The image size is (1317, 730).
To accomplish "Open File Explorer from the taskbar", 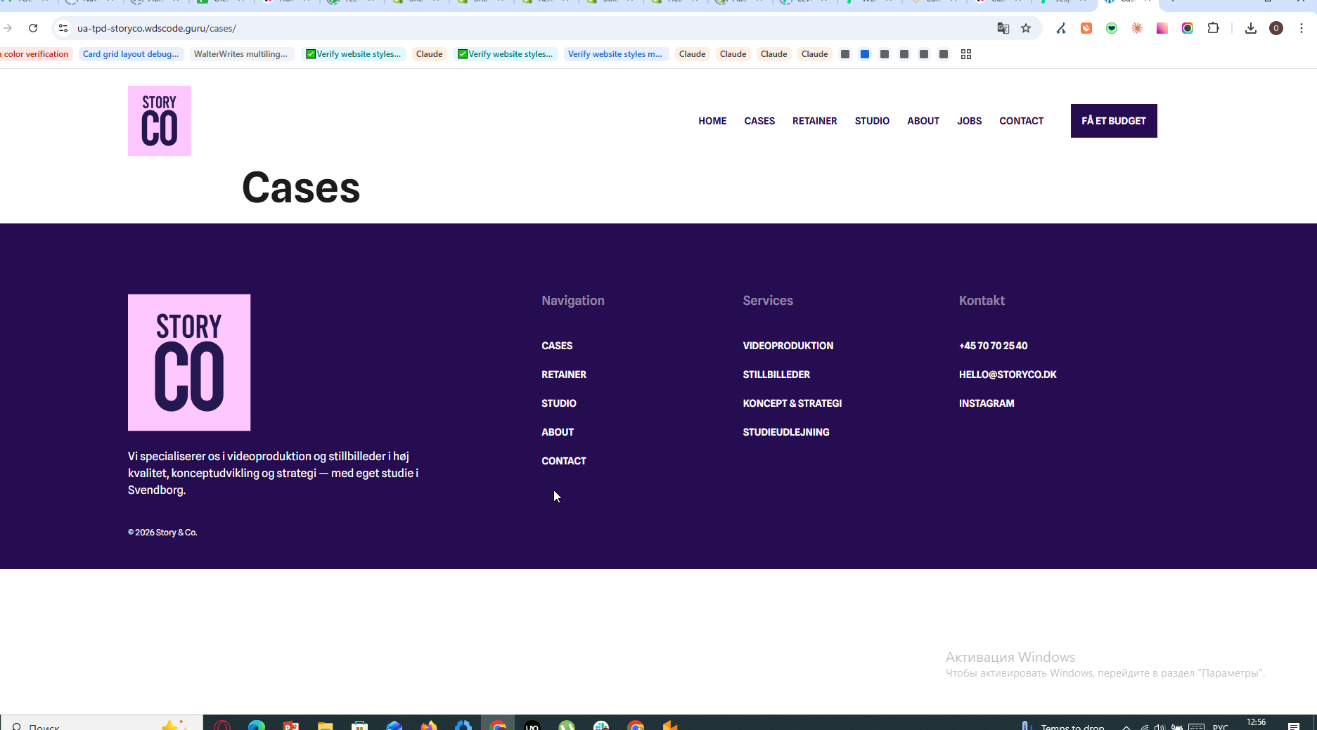I will point(325,725).
